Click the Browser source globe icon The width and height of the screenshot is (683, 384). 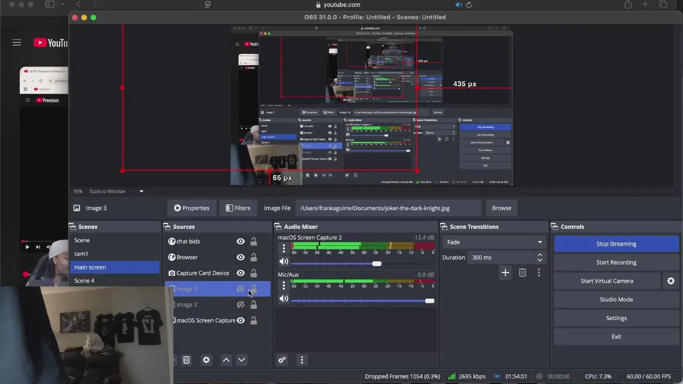point(172,257)
